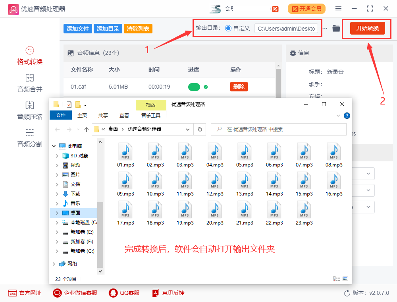Open the 播放 music tools tab
The width and height of the screenshot is (397, 302).
tap(151, 105)
